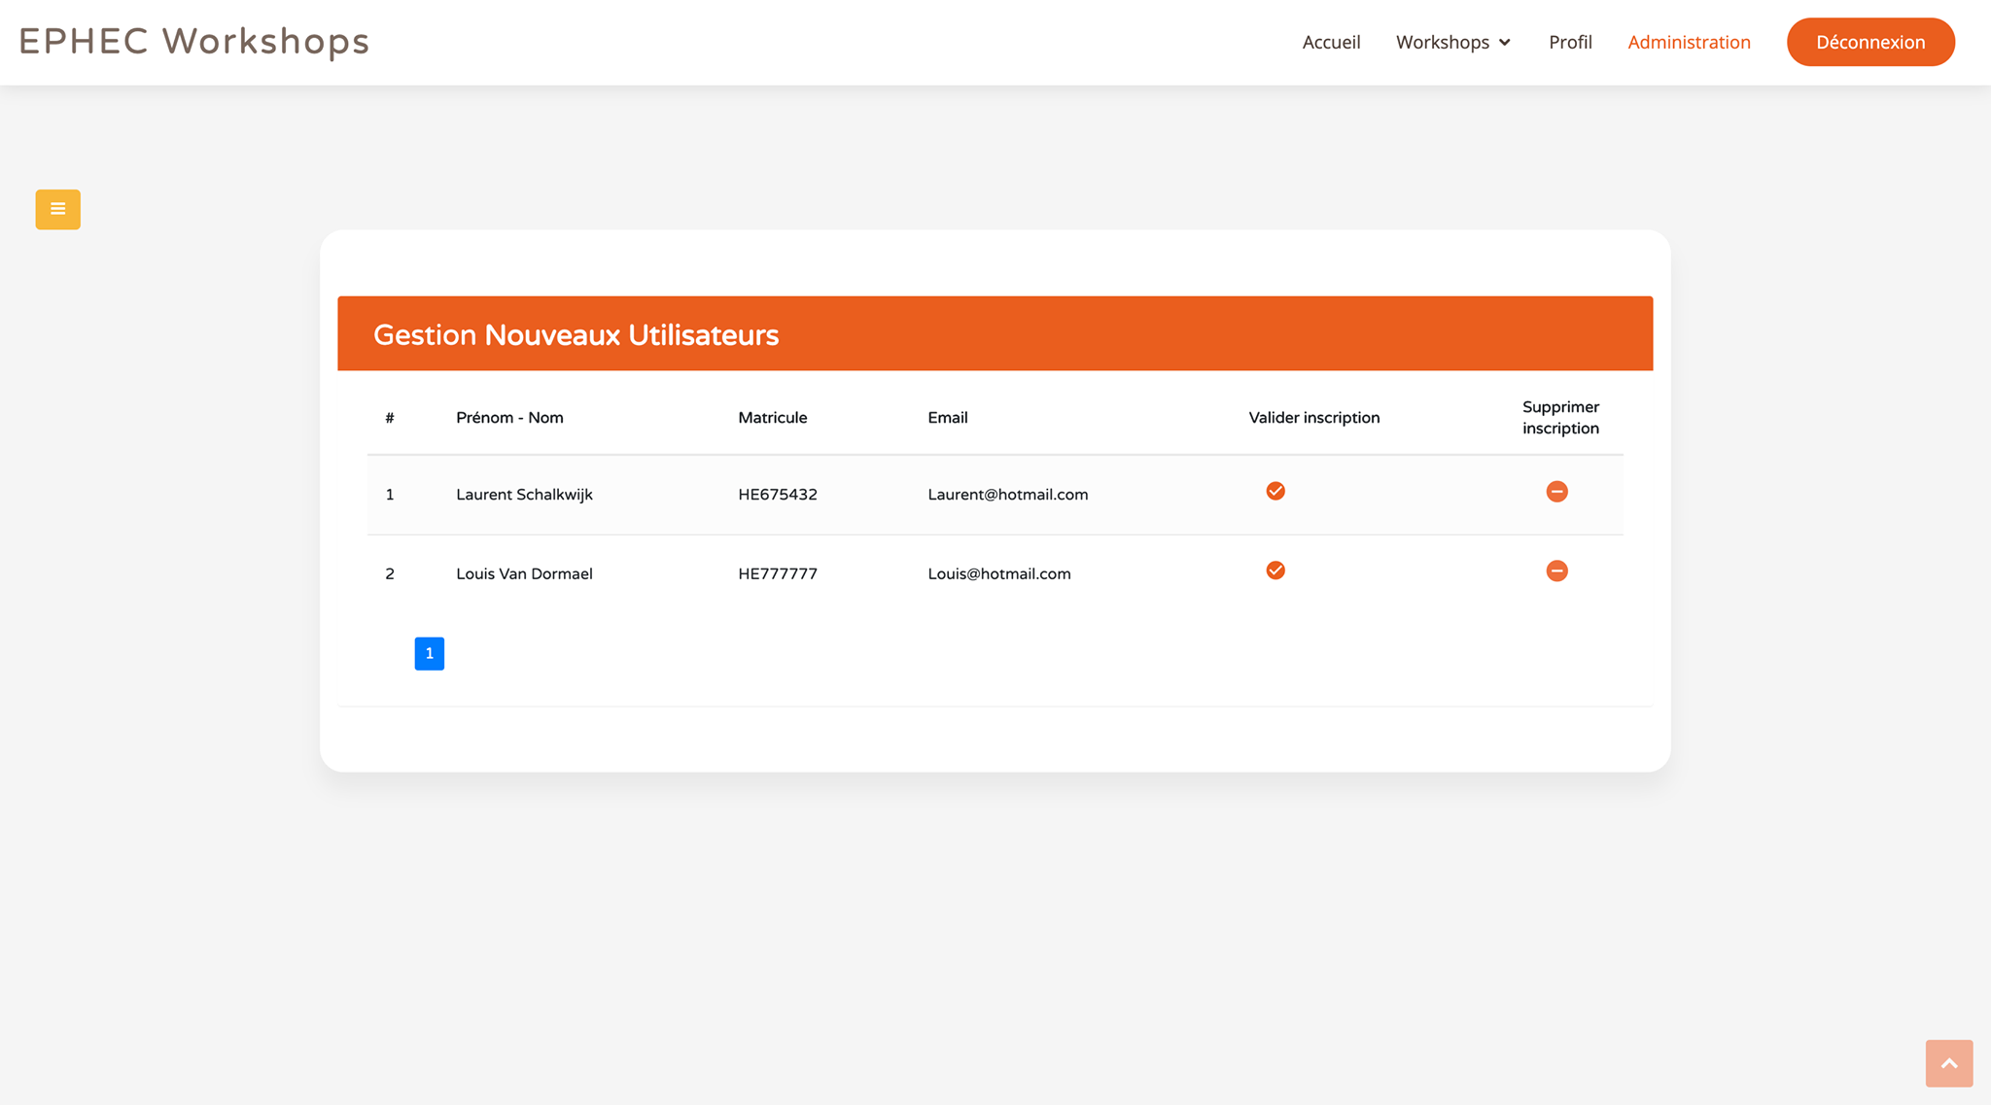Delete Louis Van Dormael's registration minus icon

[x=1556, y=571]
